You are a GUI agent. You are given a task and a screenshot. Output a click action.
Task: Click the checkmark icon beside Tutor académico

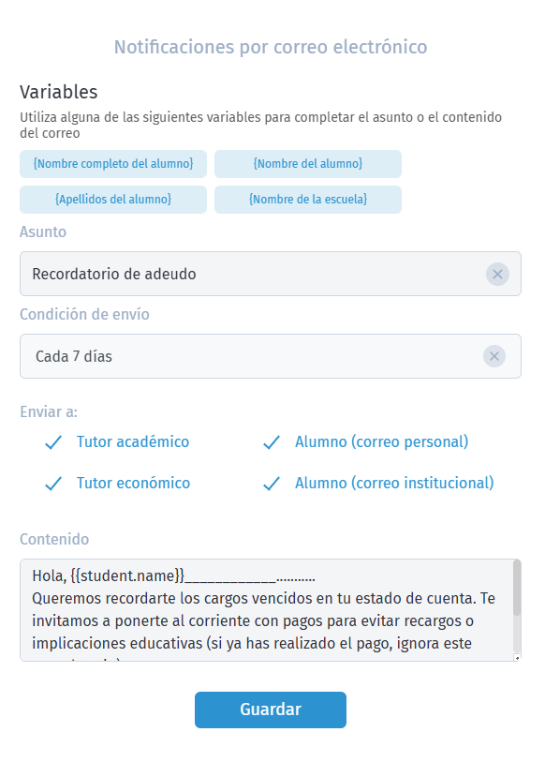(53, 441)
